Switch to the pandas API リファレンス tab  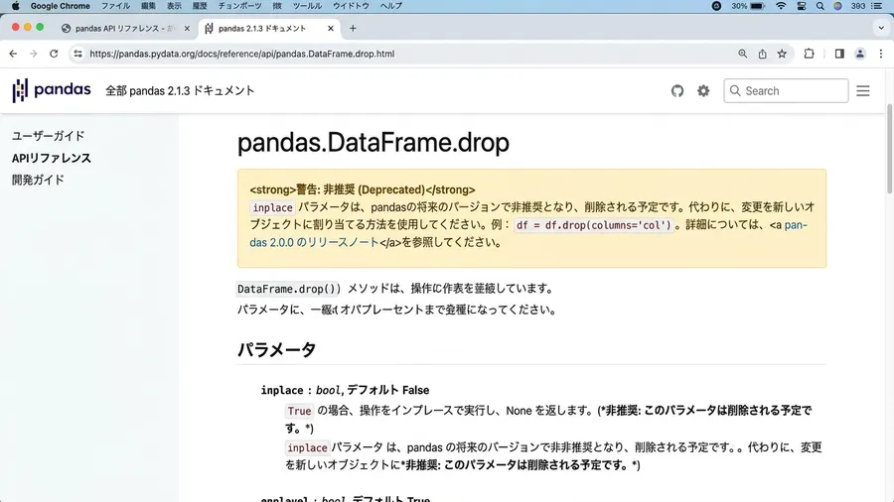pyautogui.click(x=125, y=28)
